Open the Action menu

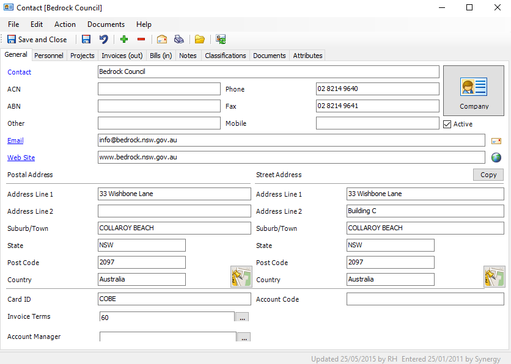click(65, 24)
